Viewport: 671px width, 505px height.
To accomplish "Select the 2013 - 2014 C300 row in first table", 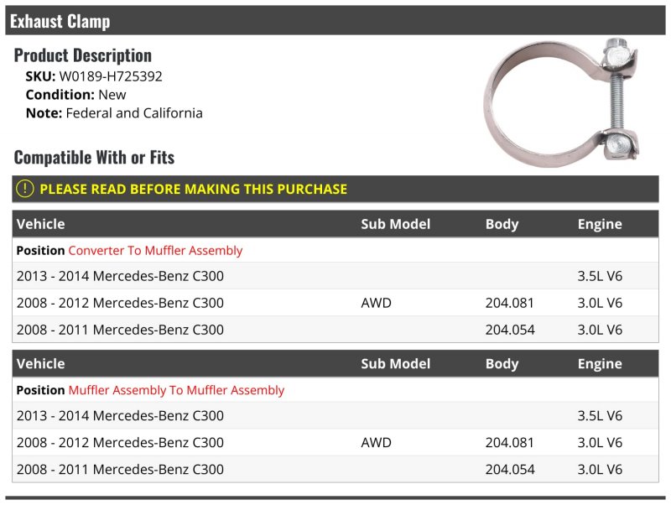I will [335, 276].
